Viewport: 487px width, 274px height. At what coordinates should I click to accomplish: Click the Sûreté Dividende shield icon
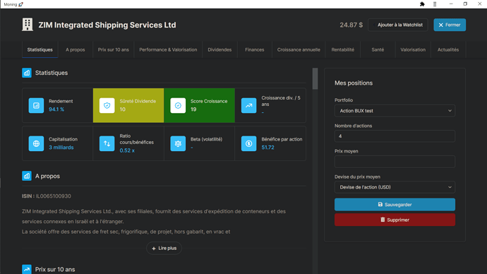pyautogui.click(x=107, y=106)
